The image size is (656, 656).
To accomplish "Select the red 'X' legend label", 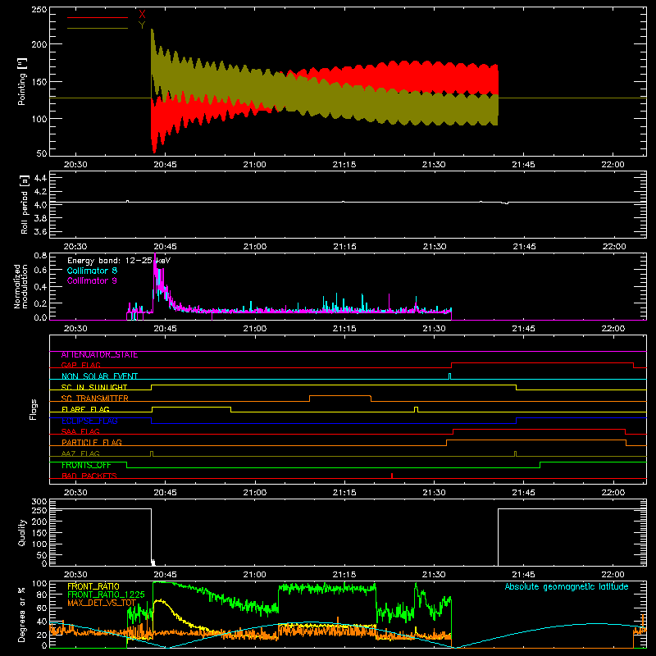I will [142, 15].
